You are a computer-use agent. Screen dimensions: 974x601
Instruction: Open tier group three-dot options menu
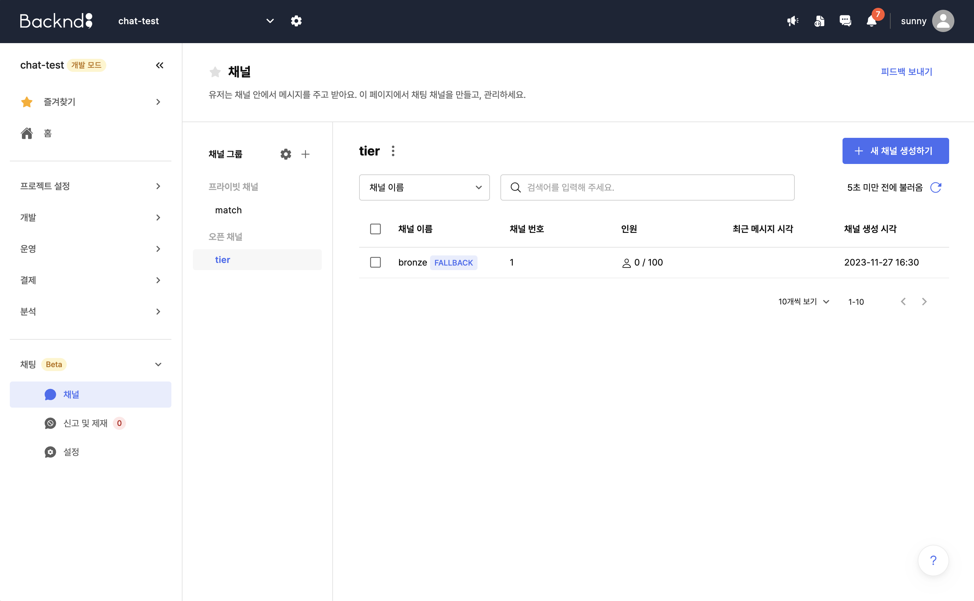393,151
